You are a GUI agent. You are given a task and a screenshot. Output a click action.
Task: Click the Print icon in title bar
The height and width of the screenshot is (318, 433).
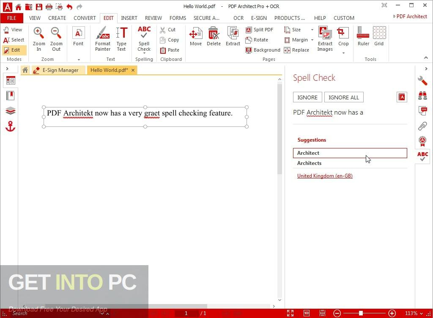(49, 7)
